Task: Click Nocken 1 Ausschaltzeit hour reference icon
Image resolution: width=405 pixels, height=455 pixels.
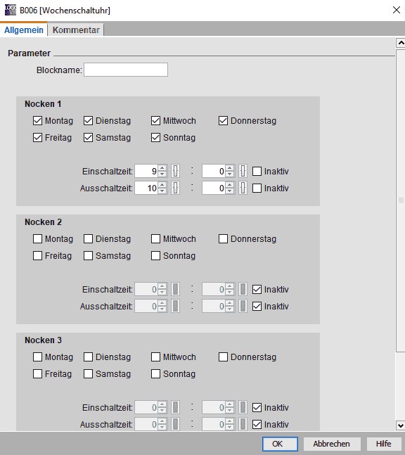Action: [x=175, y=188]
